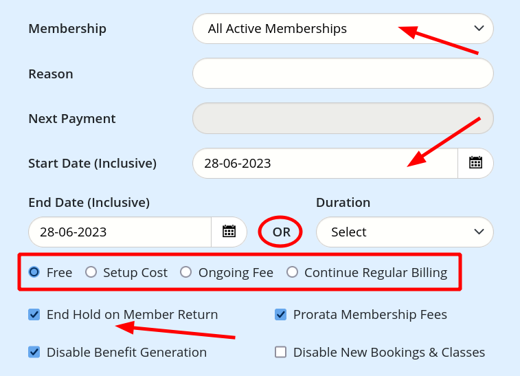The width and height of the screenshot is (520, 376).
Task: Focus the End Date text input
Action: [120, 232]
